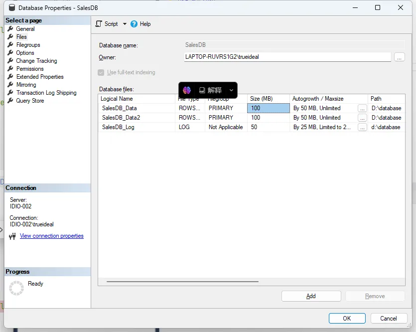Open autogrowth settings for SalesDB_Data
Screen dimensions: 416x332
click(x=363, y=108)
